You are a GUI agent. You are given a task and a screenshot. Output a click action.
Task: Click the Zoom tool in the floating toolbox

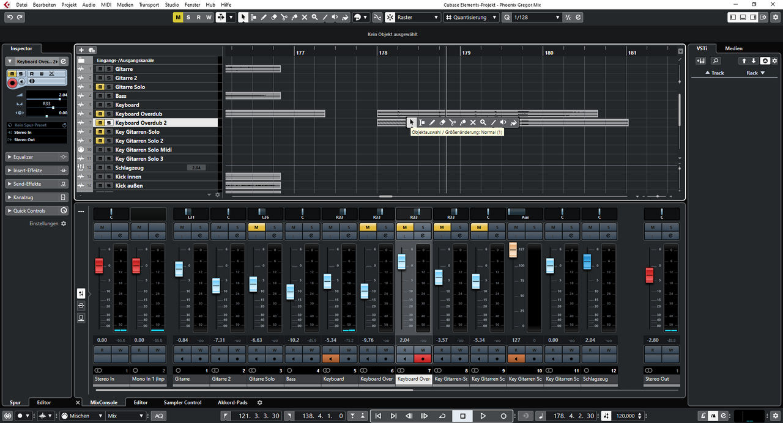[x=483, y=122]
